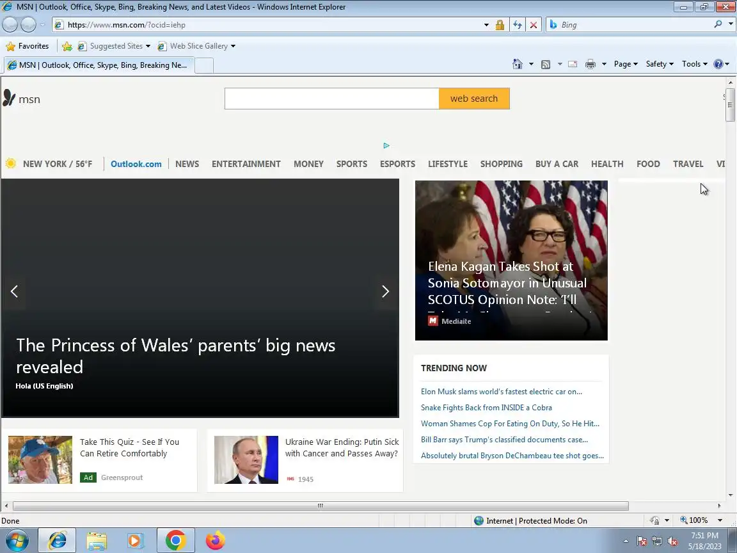
Task: Open the Bryson DeChambeau trending link
Action: [x=512, y=456]
